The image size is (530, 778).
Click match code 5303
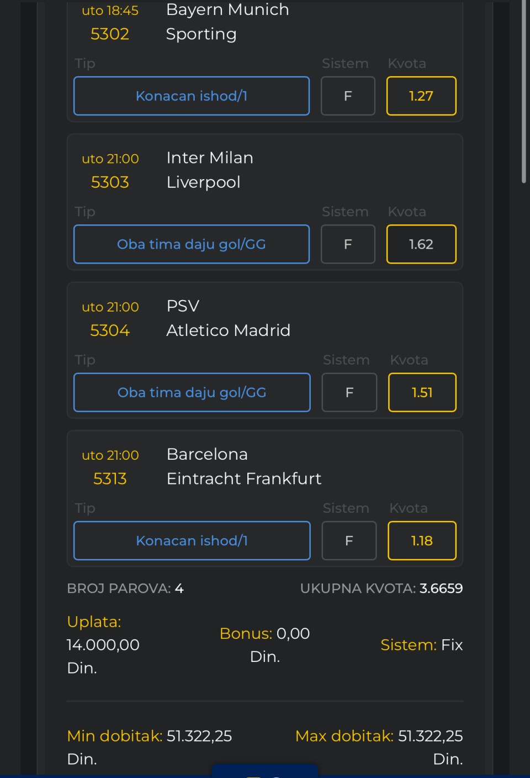pos(110,182)
